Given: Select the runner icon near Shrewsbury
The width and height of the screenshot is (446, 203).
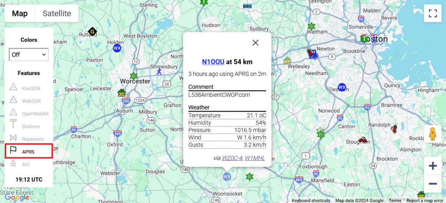Looking at the screenshot, I should click(159, 71).
